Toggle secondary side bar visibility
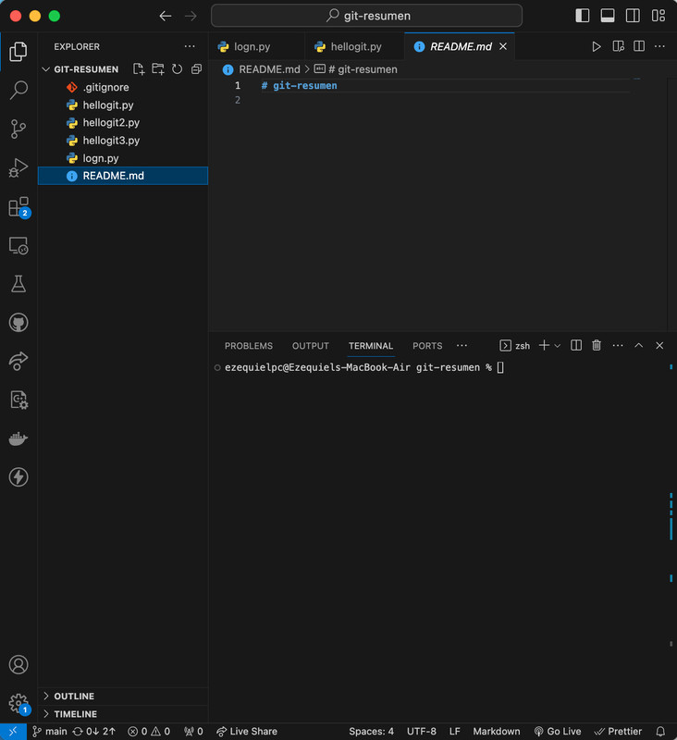This screenshot has width=677, height=740. click(633, 16)
